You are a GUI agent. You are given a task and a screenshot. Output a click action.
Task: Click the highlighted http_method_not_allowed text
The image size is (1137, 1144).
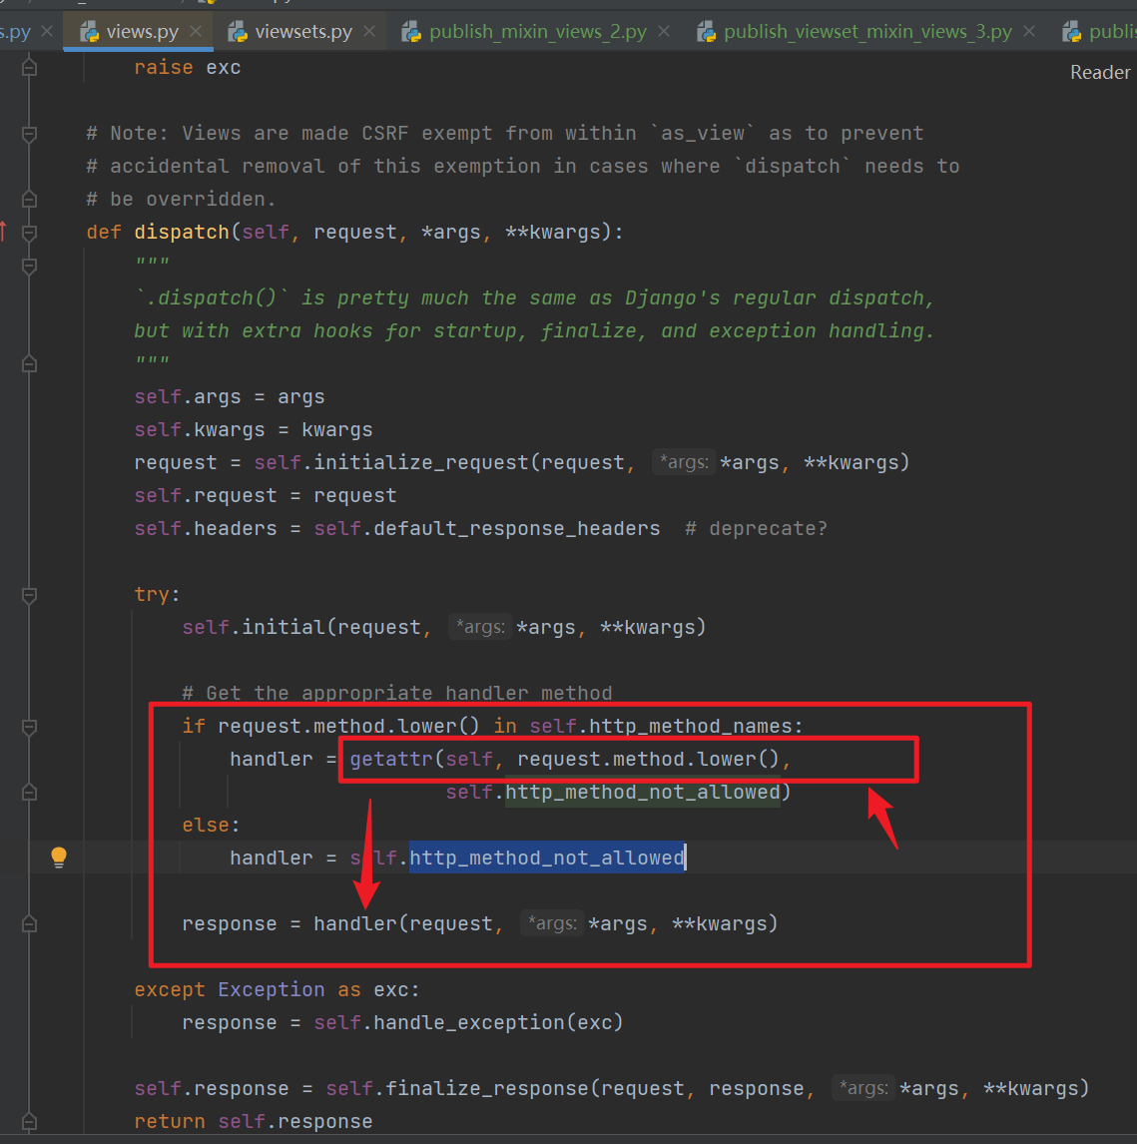(x=545, y=857)
